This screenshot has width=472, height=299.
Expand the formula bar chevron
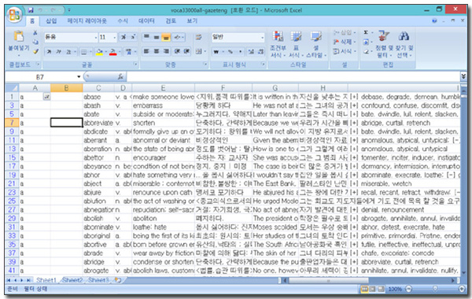[463, 76]
